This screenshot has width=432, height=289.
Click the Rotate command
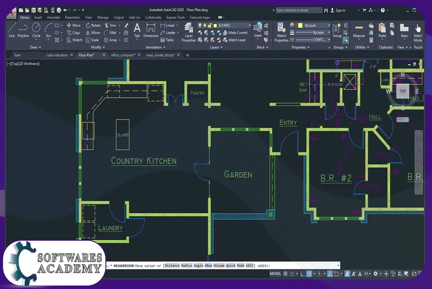pos(93,25)
